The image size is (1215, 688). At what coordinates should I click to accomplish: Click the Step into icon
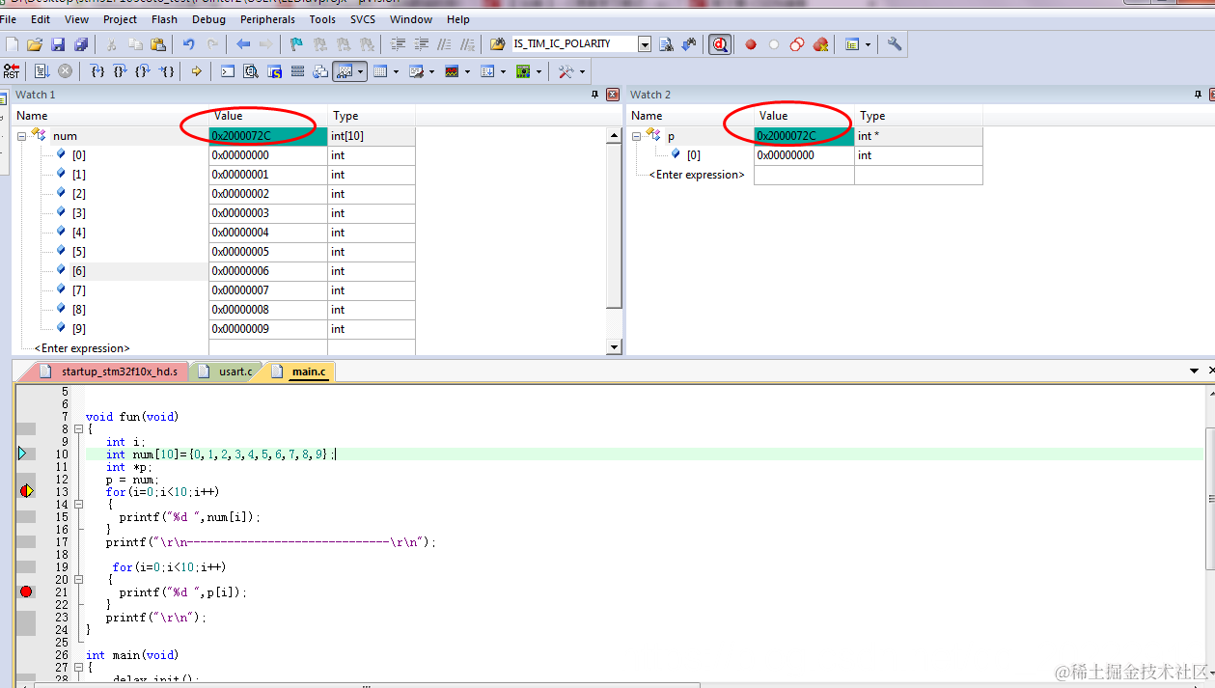tap(97, 71)
